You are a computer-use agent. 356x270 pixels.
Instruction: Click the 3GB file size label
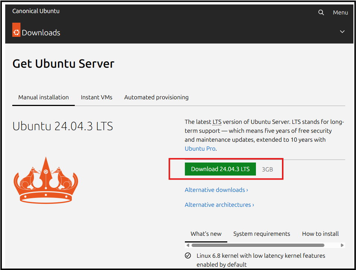coord(267,170)
